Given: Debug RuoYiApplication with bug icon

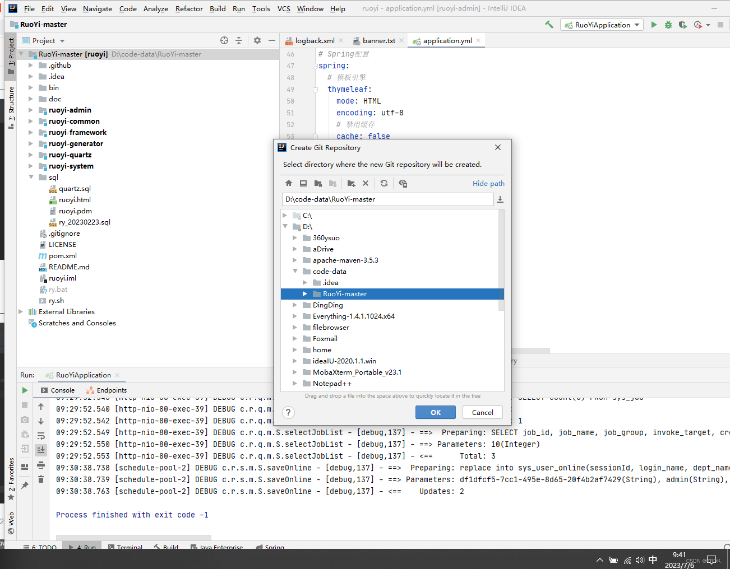Looking at the screenshot, I should pos(668,25).
